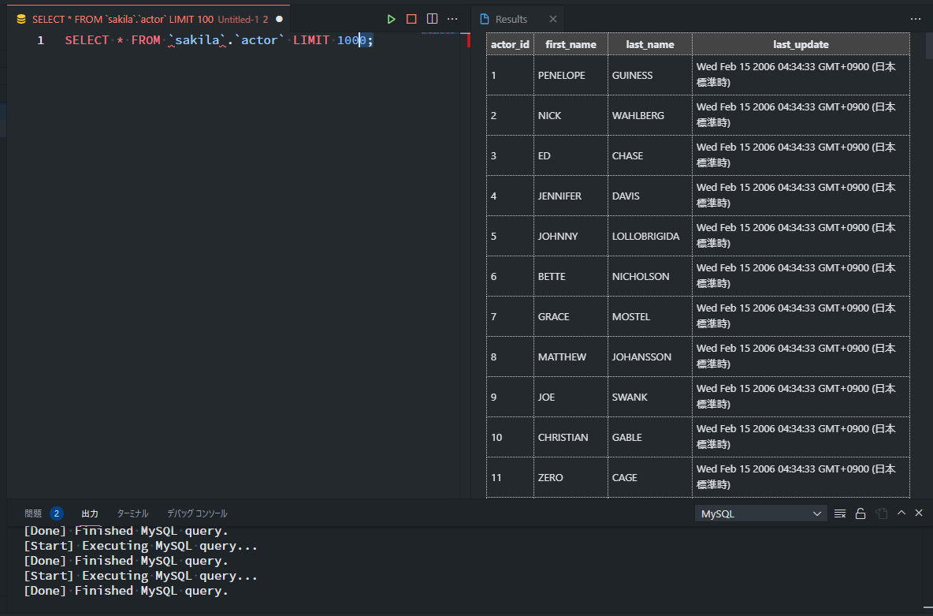Click the last_name column header

click(x=650, y=44)
